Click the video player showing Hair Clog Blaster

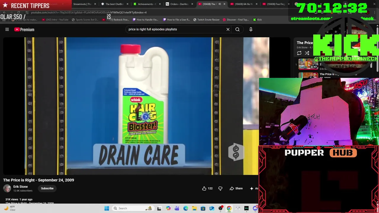click(x=131, y=106)
